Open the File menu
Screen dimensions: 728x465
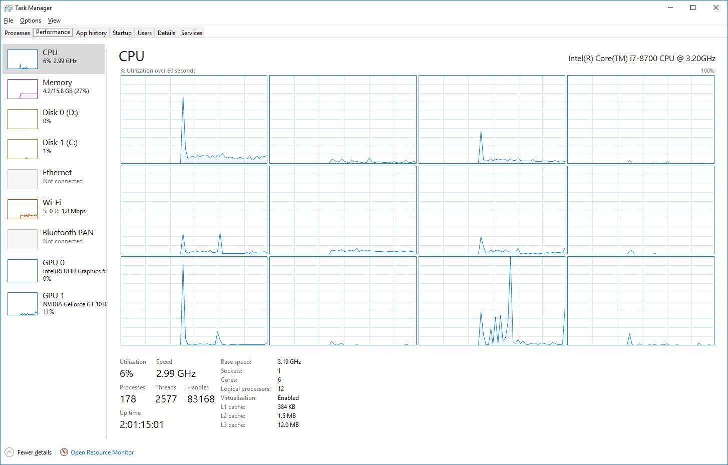point(9,21)
